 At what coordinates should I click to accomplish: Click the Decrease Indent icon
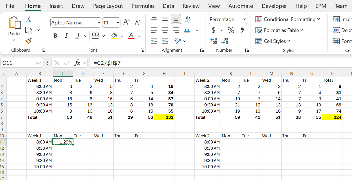coord(154,41)
